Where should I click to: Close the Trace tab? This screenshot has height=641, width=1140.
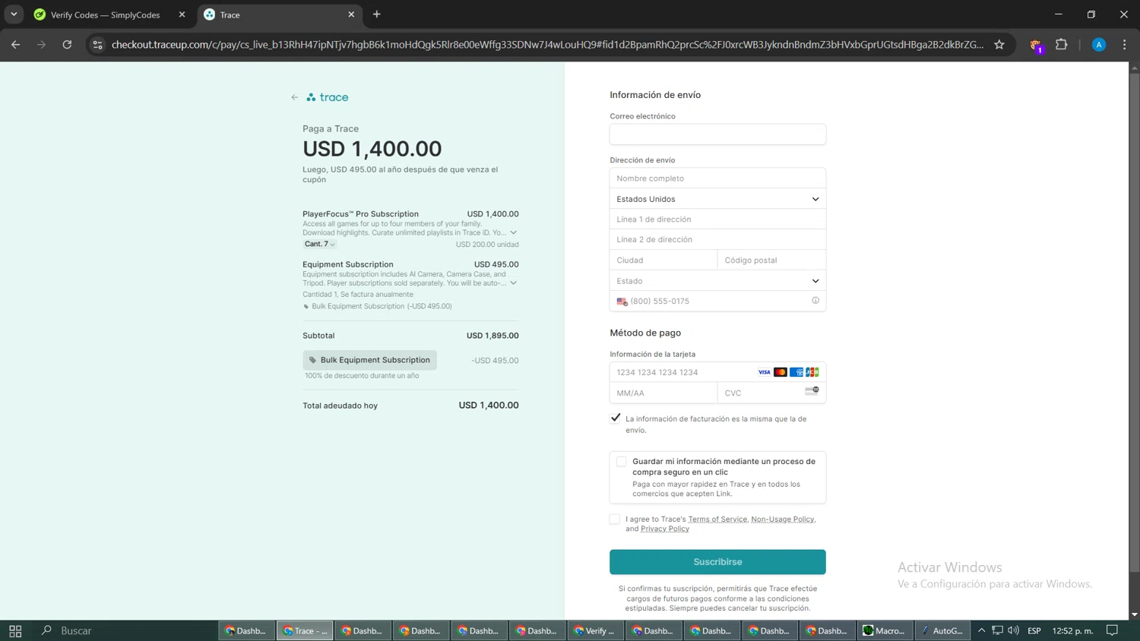351,14
